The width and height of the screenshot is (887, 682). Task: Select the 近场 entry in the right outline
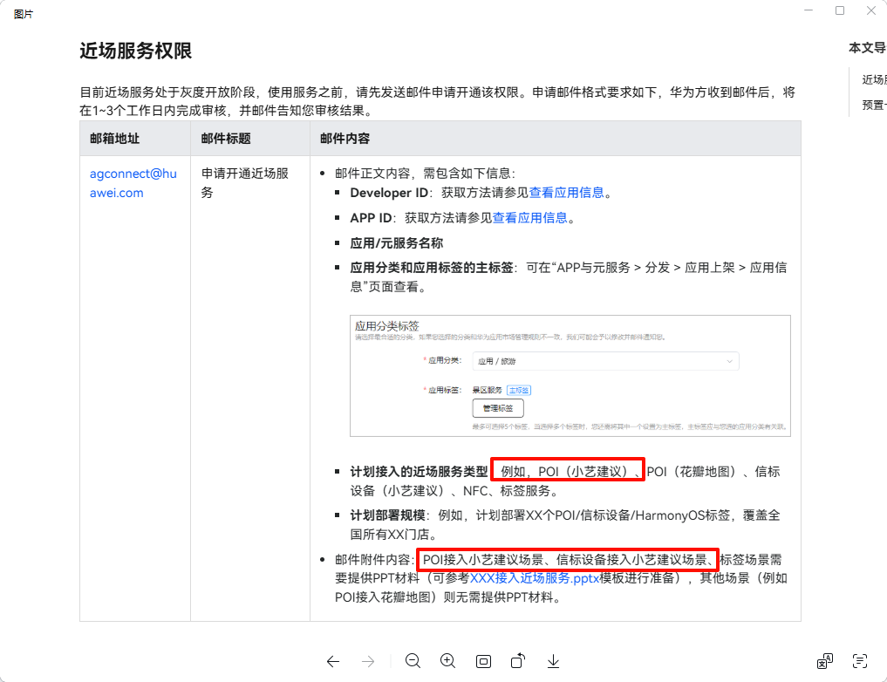click(874, 79)
